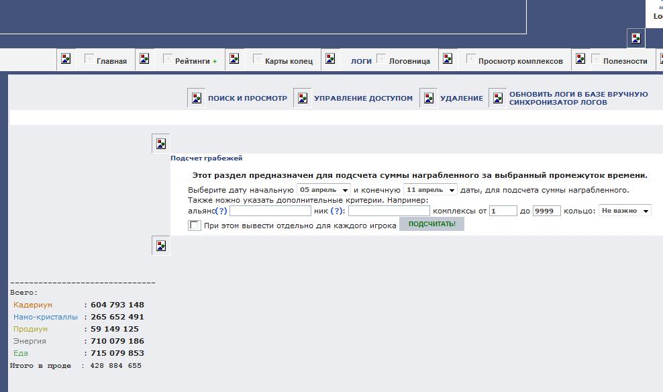Click the icon left of ЛОГИ

coord(330,59)
